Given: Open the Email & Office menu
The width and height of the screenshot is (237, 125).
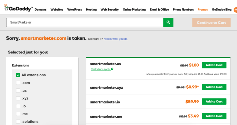Looking at the screenshot, I should pos(159,10).
